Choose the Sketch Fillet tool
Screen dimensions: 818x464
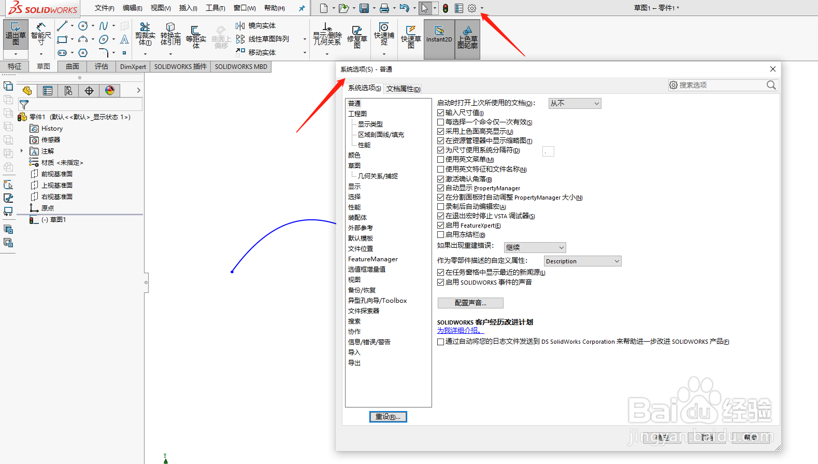point(104,53)
